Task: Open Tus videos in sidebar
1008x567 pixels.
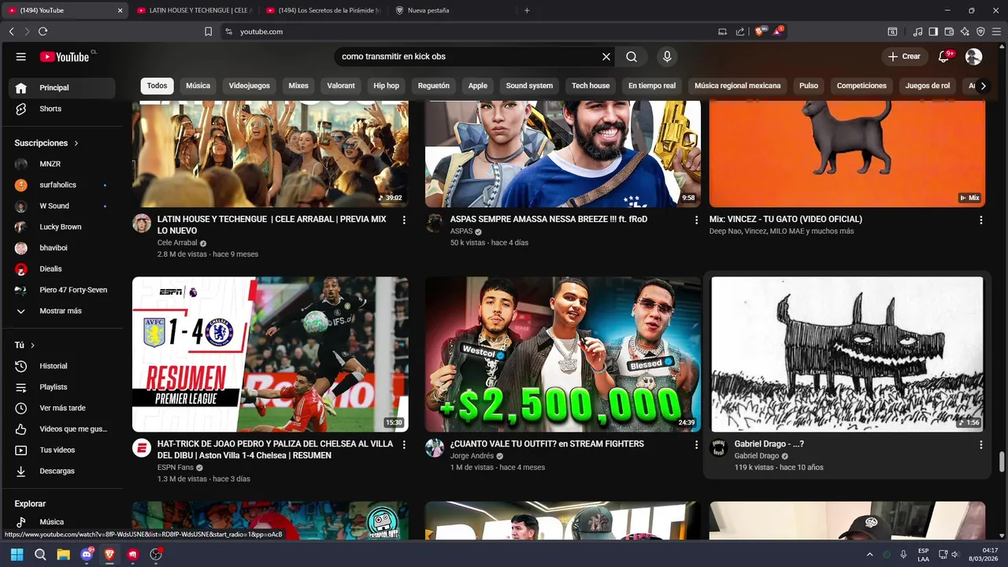Action: (61, 450)
